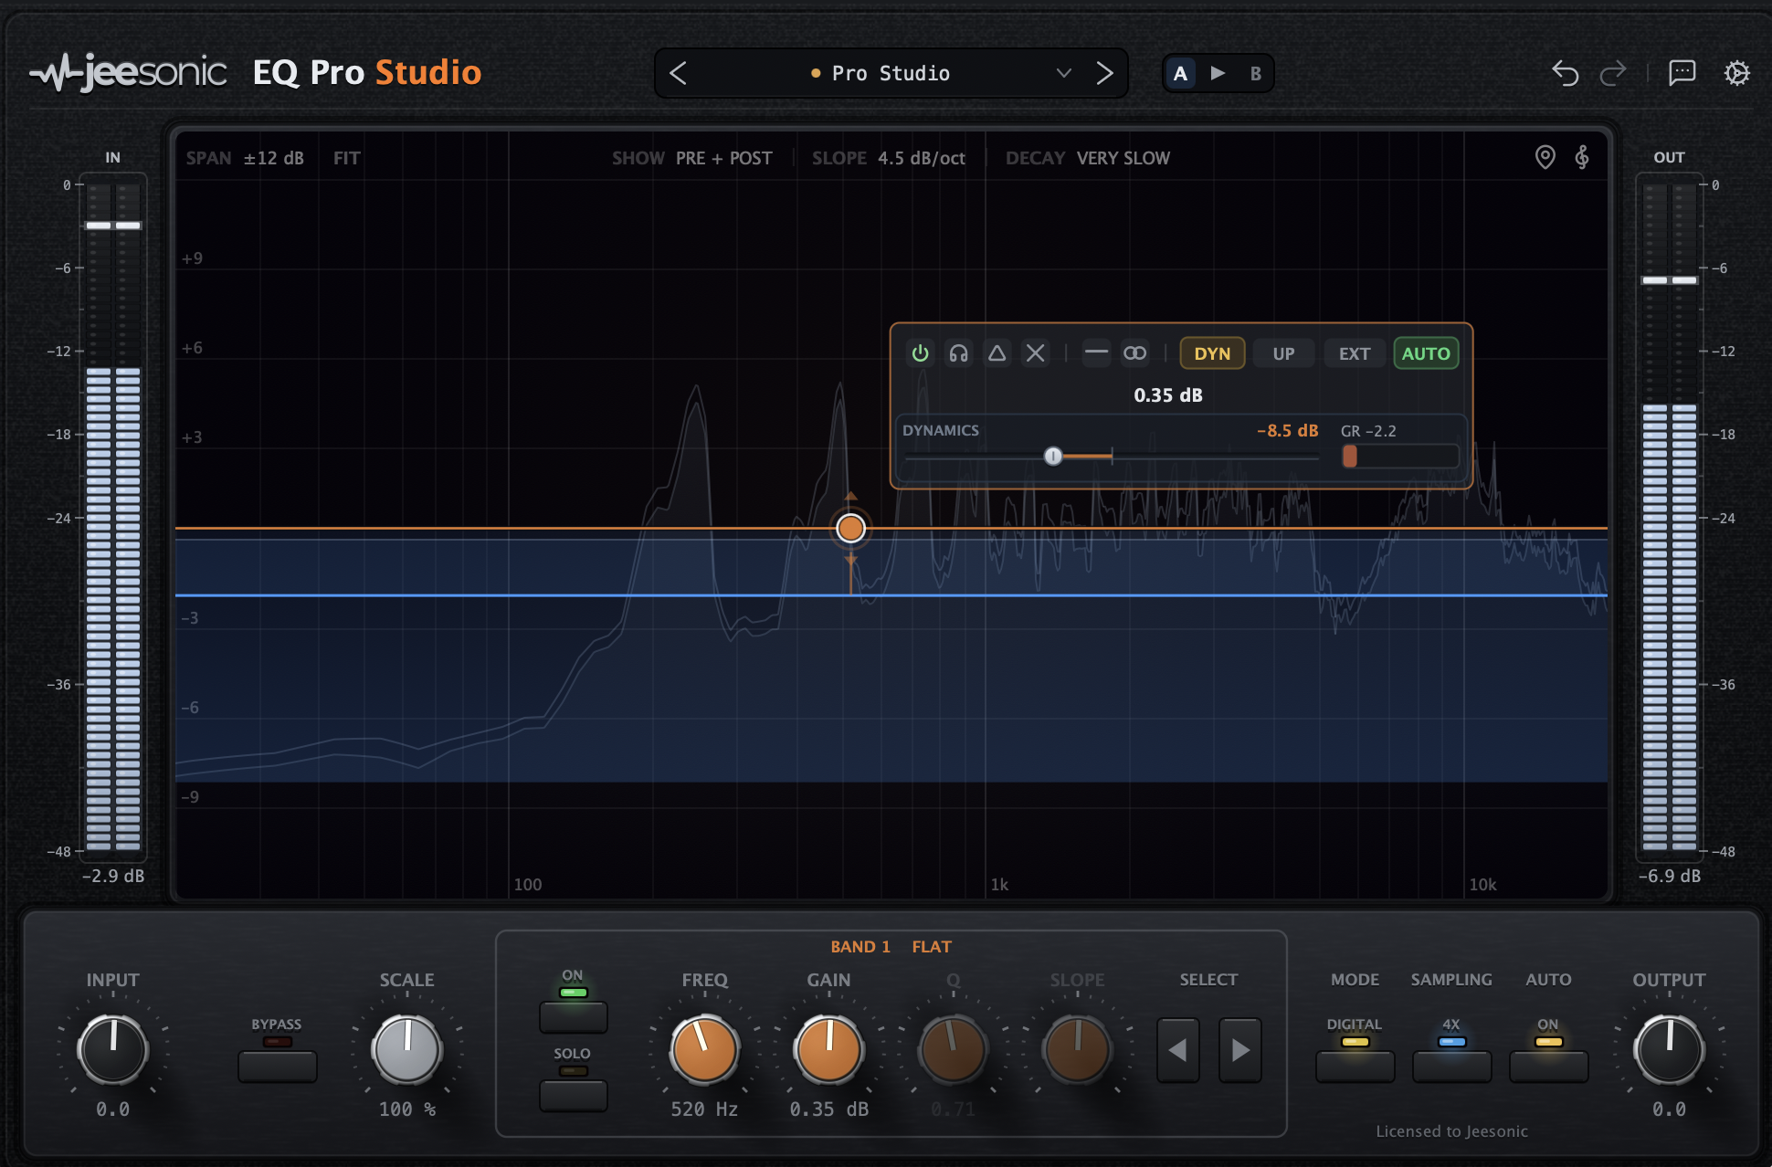Click the band SOLO button

[x=573, y=1095]
